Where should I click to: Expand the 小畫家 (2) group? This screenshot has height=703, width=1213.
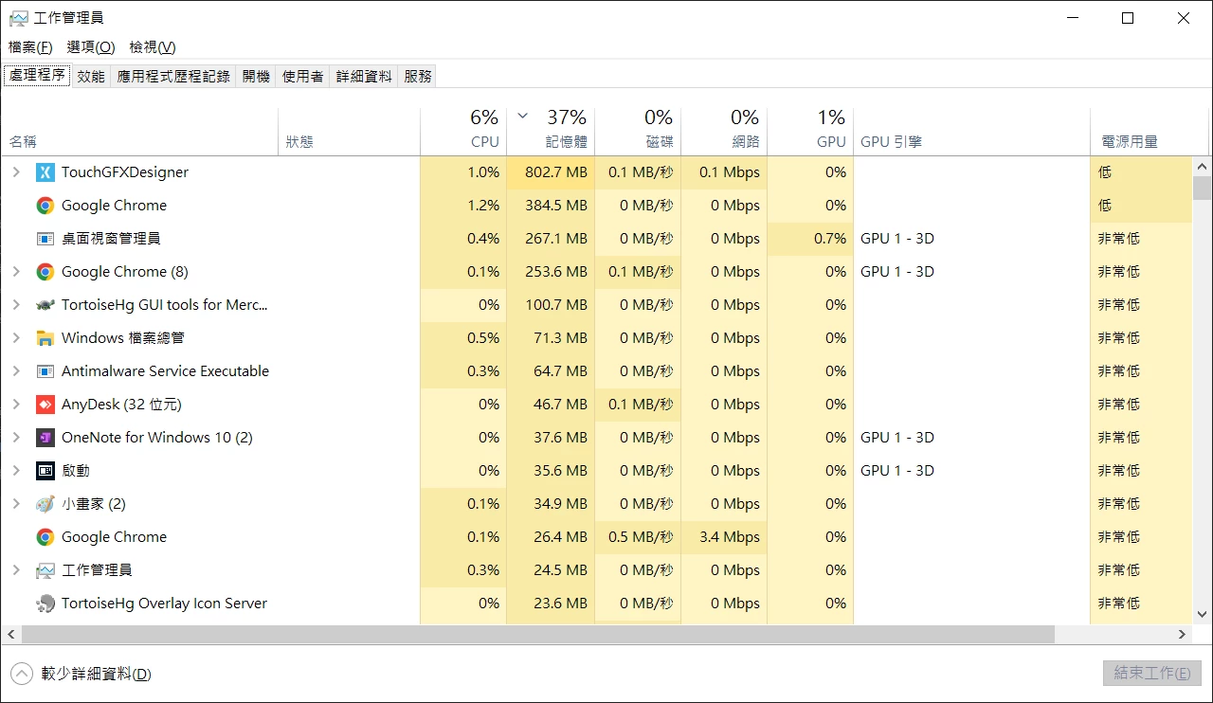(x=15, y=504)
